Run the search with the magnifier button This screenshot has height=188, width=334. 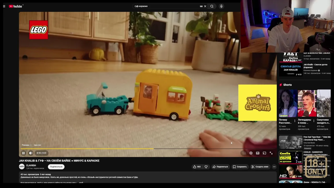click(212, 6)
